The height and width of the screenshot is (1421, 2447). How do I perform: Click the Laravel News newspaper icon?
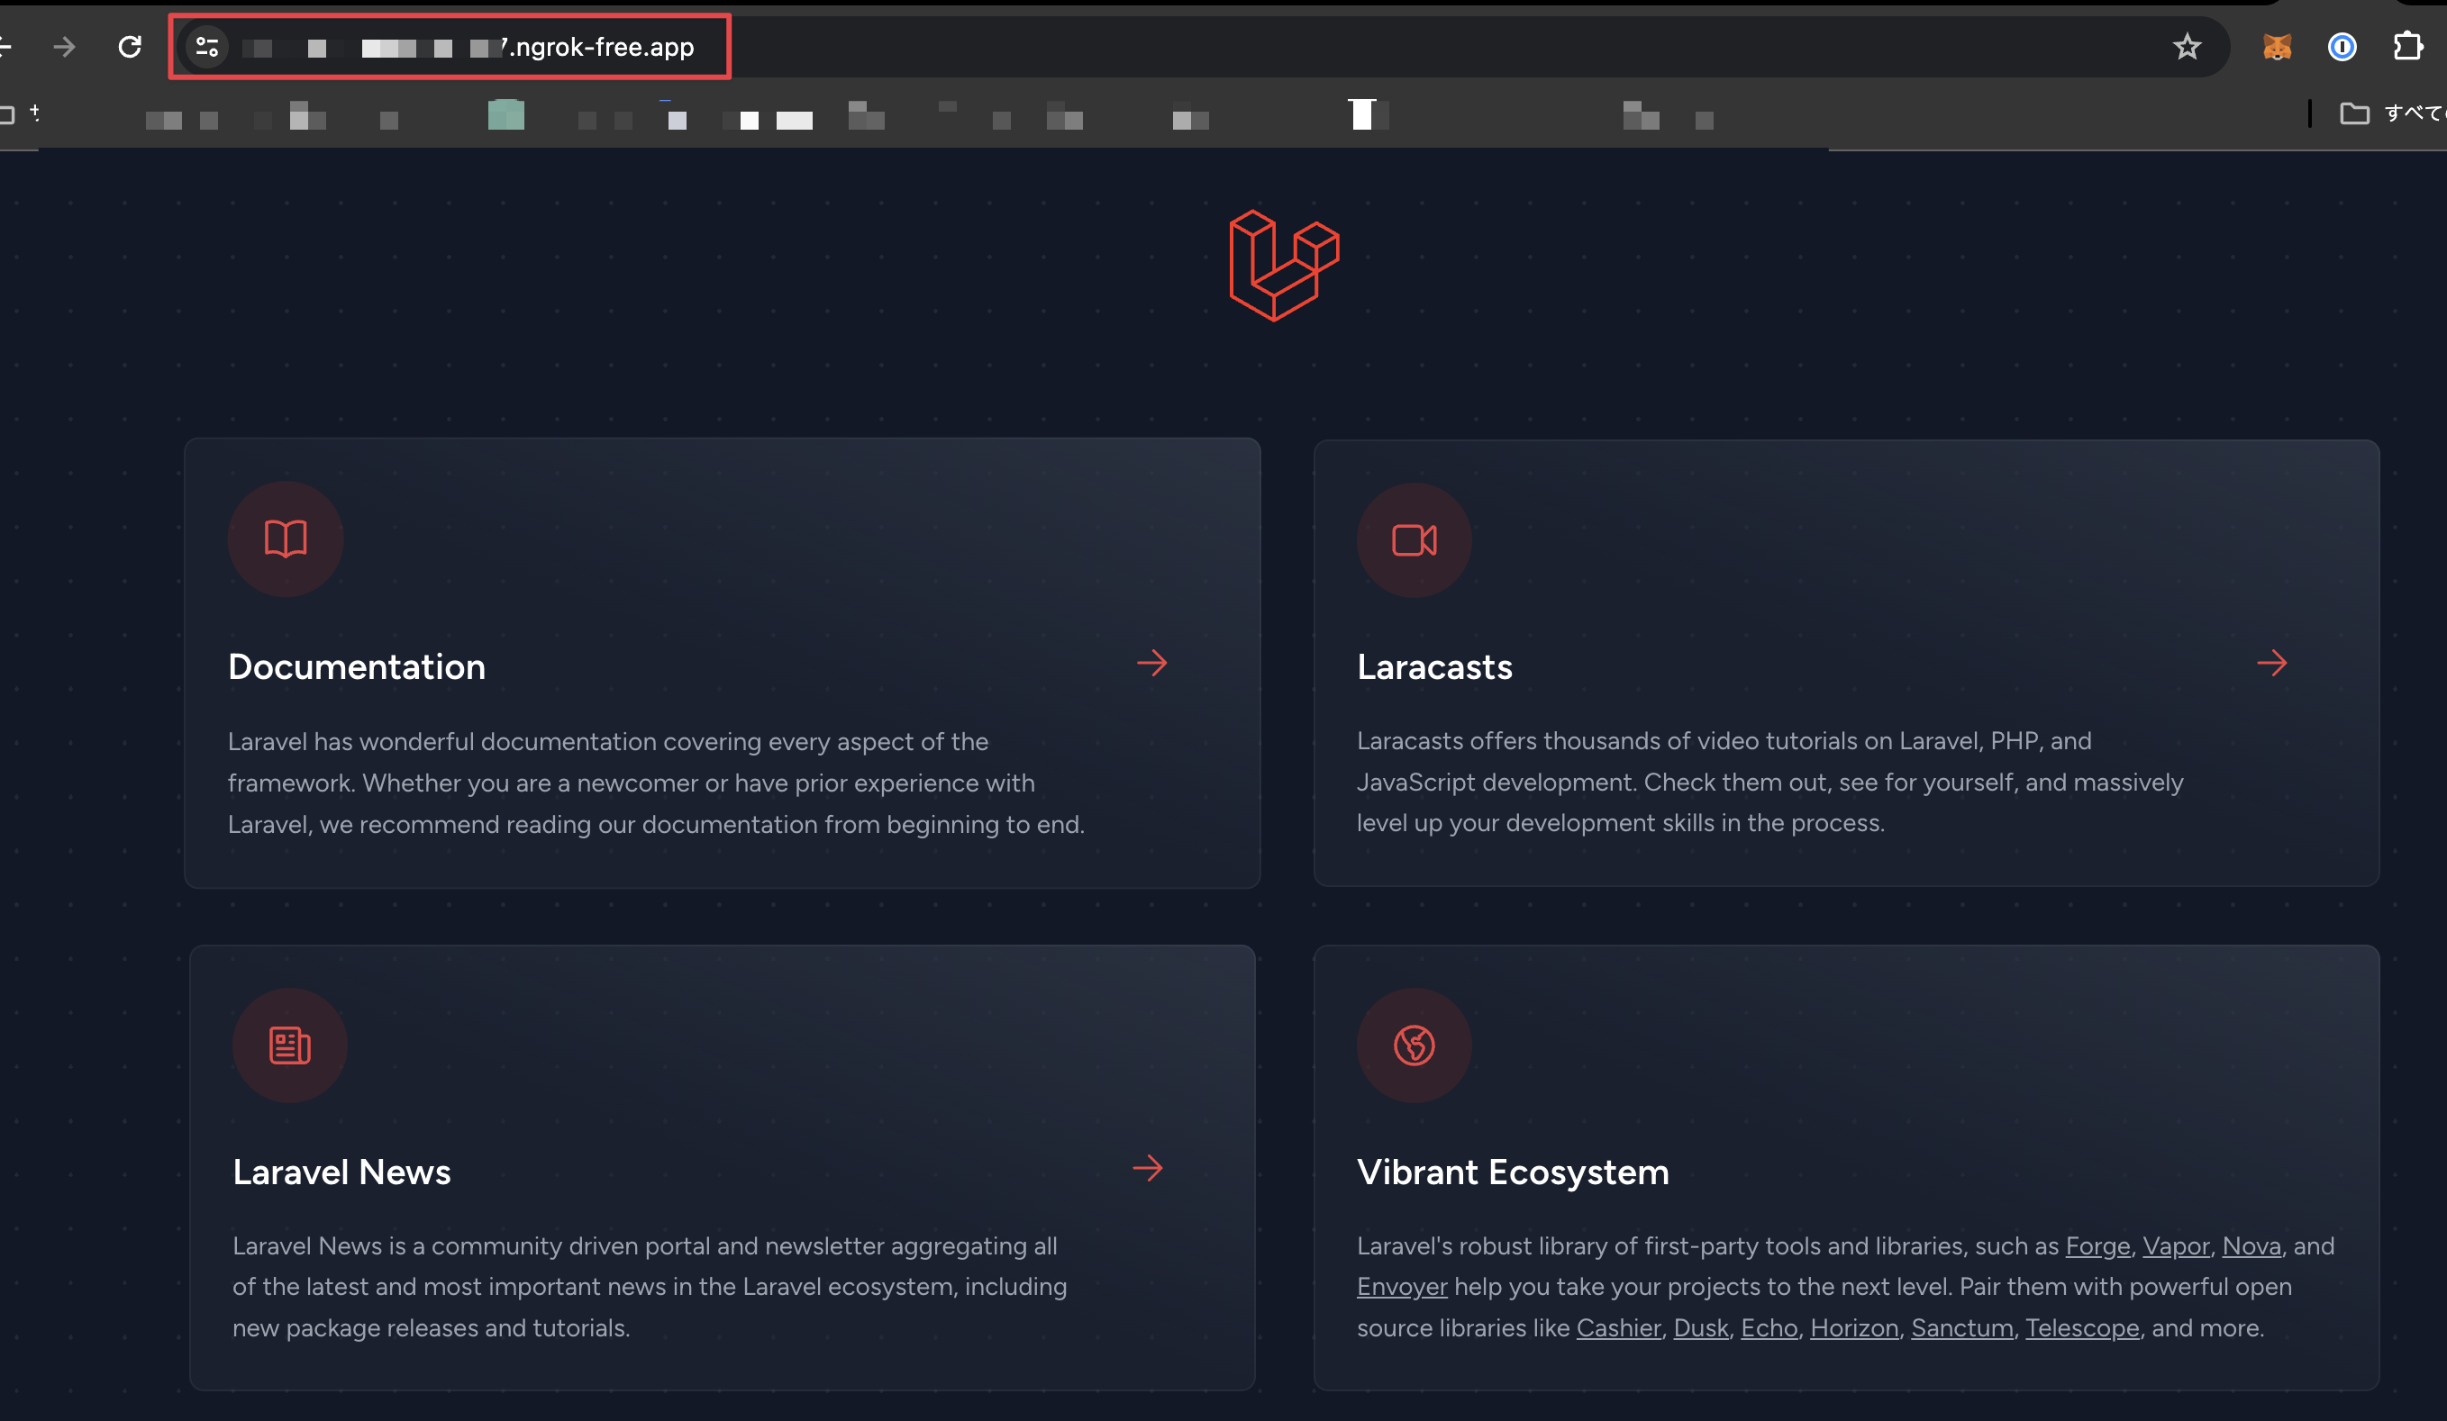[x=289, y=1045]
